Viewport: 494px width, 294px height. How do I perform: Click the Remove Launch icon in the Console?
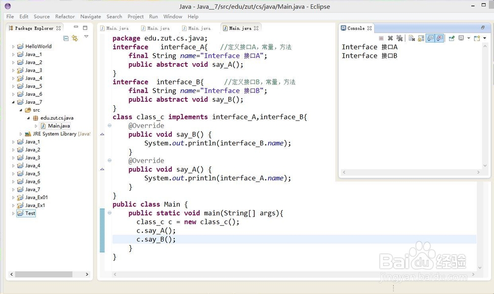point(390,38)
